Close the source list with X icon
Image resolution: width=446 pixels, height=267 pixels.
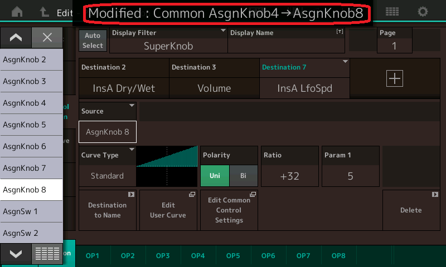pyautogui.click(x=47, y=38)
